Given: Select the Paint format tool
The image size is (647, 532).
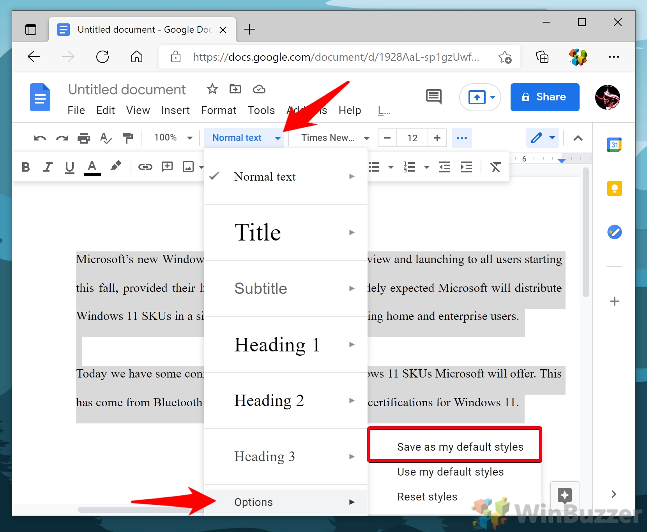Looking at the screenshot, I should pyautogui.click(x=127, y=138).
